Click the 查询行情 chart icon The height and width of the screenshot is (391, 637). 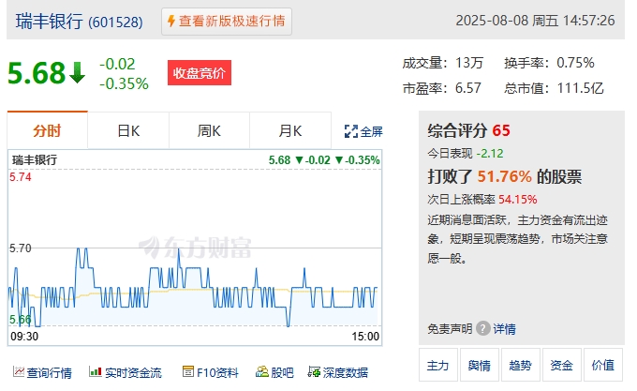tap(19, 371)
